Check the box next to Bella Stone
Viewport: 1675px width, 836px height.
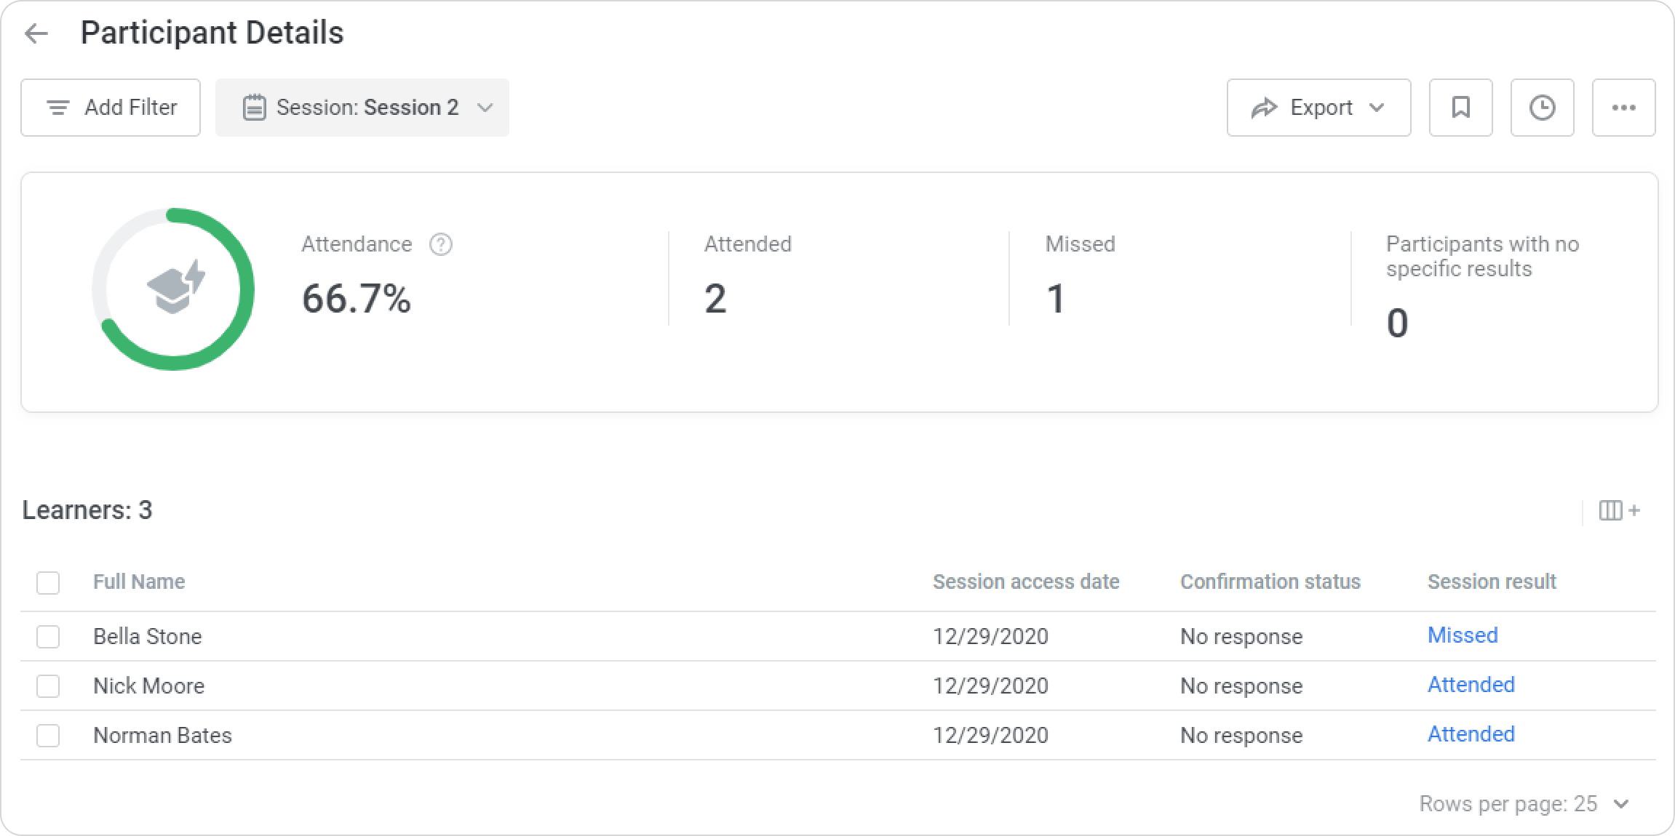[x=48, y=637]
